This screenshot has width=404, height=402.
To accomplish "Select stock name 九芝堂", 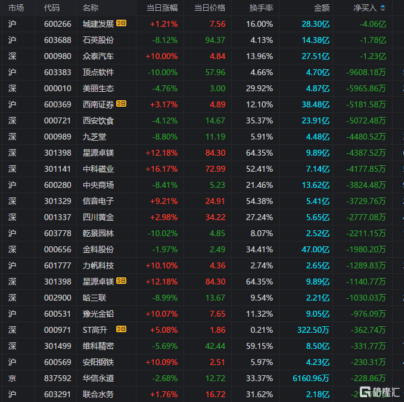I will [94, 137].
